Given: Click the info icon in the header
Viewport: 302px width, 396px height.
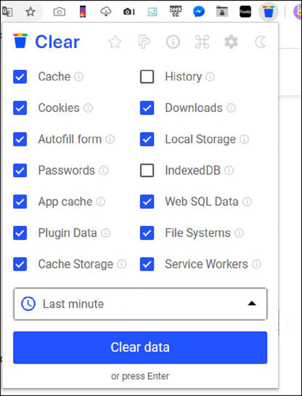Looking at the screenshot, I should click(x=173, y=42).
